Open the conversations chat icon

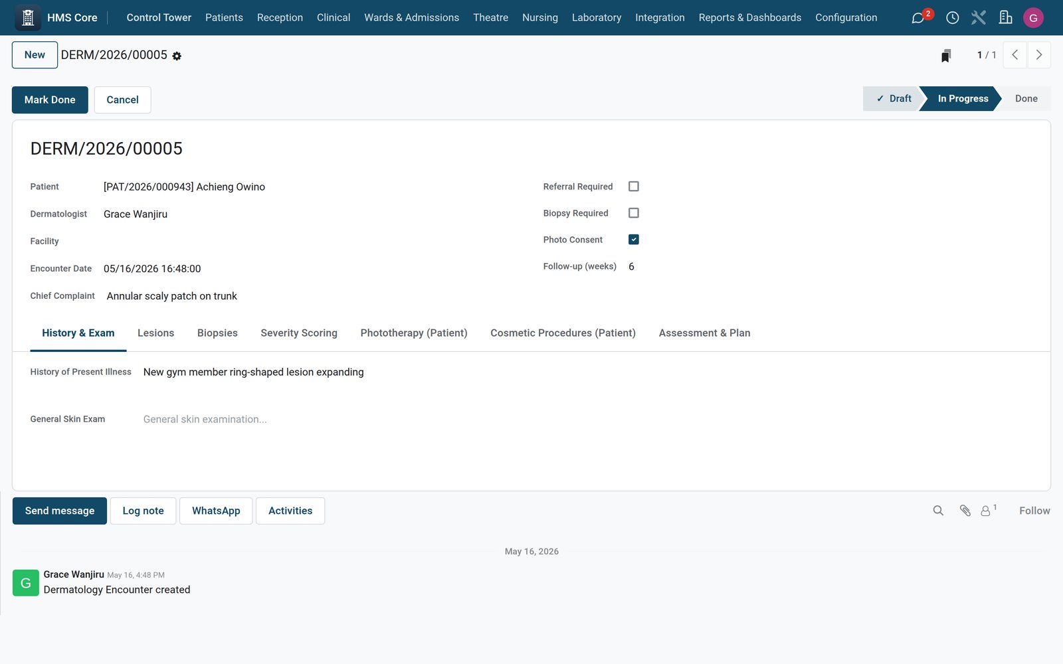coord(918,18)
